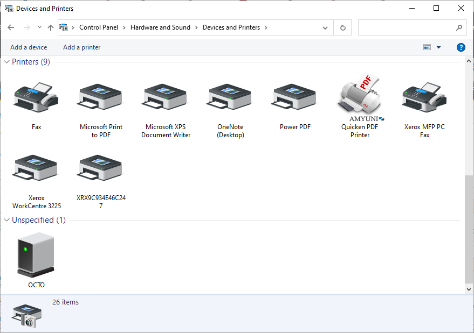Viewport: 474px width, 333px height.
Task: Click the Refresh button in address bar
Action: click(342, 28)
